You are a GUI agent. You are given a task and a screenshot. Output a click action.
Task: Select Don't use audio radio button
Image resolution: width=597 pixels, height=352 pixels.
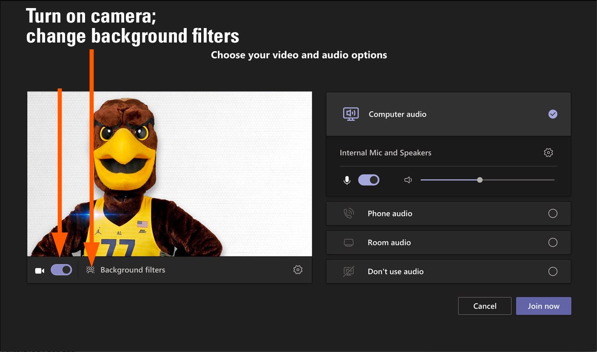(x=553, y=271)
